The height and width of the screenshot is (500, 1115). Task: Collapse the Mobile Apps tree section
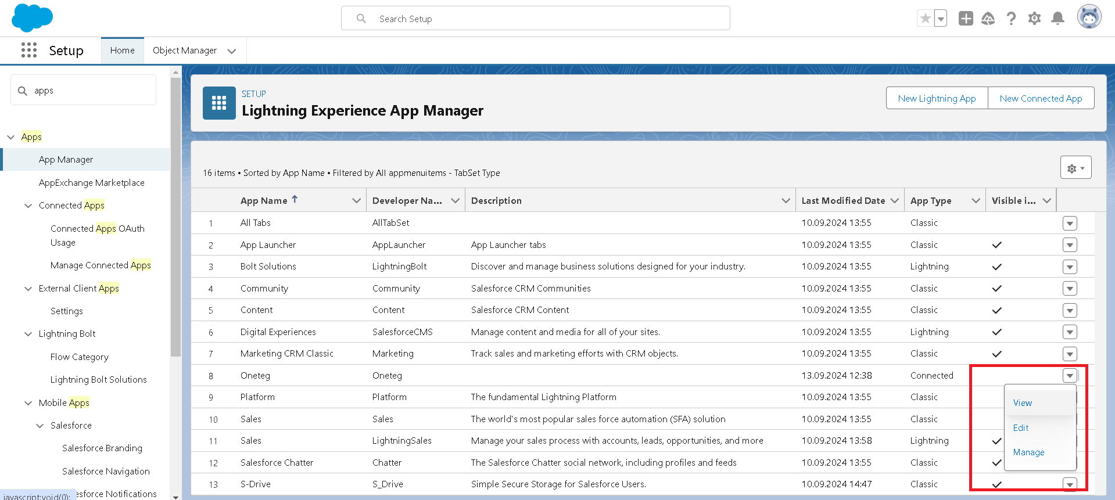point(28,403)
